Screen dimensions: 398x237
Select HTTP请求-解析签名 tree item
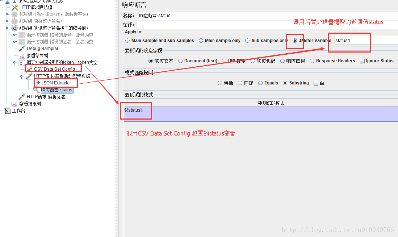point(46,97)
